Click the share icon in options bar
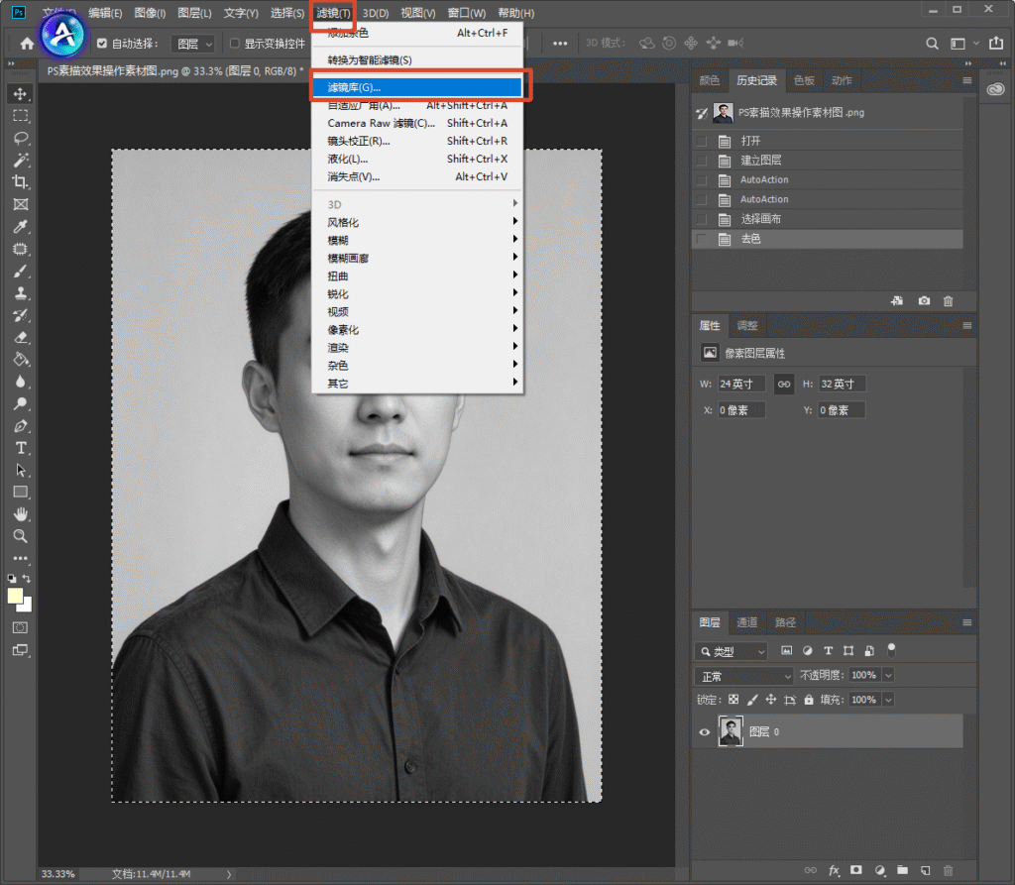 tap(996, 43)
